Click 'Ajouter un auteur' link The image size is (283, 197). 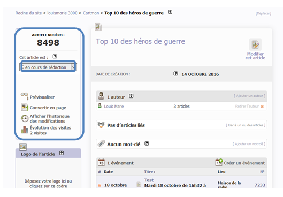pos(250,96)
